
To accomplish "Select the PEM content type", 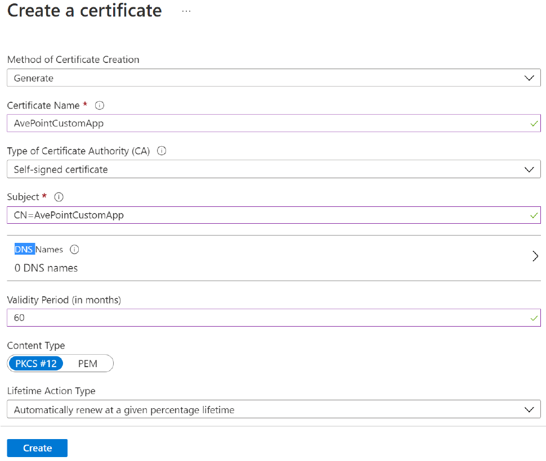I will click(88, 363).
